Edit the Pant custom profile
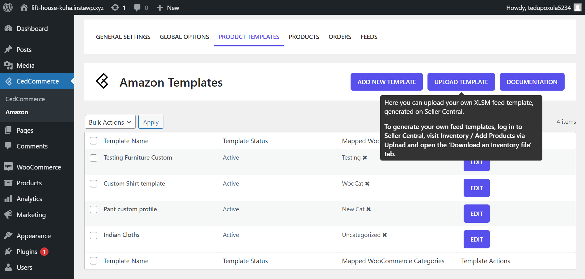The width and height of the screenshot is (585, 279). [x=477, y=213]
